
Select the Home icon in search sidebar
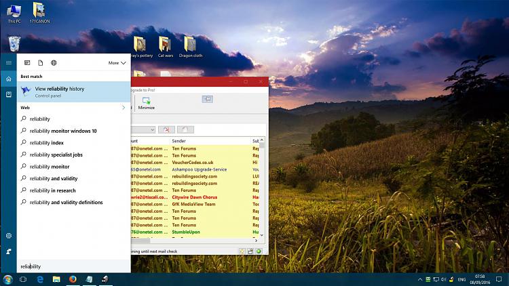(9, 79)
